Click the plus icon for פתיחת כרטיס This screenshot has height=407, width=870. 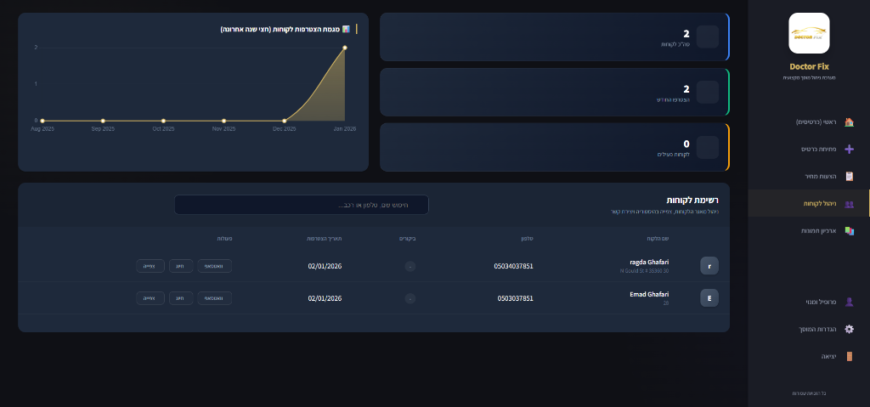[849, 150]
